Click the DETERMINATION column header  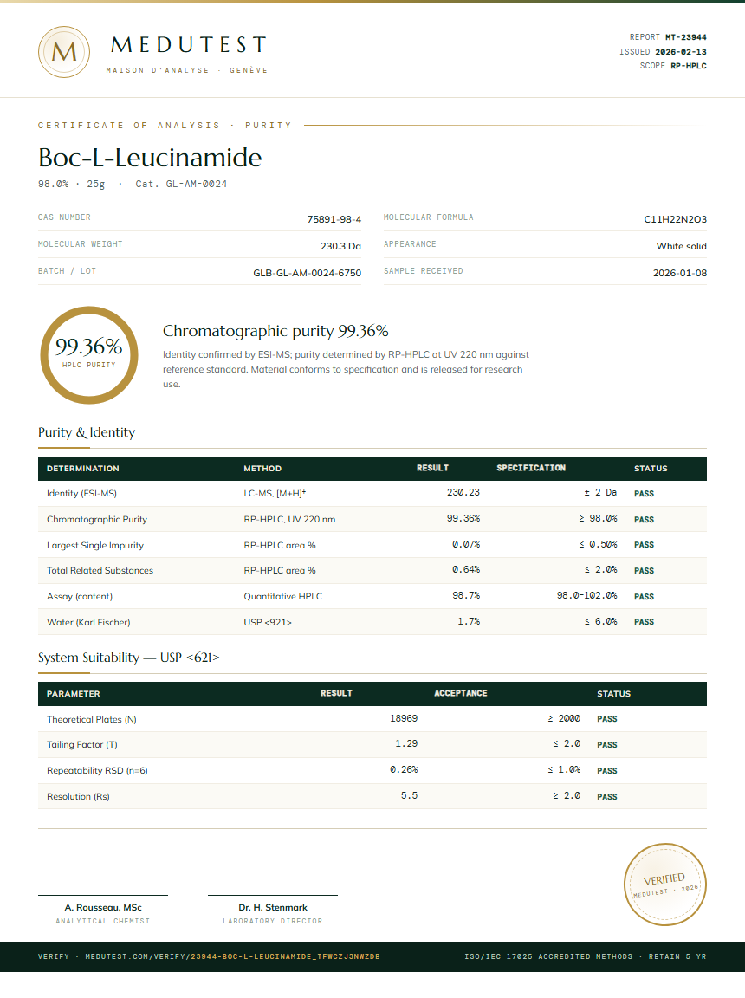[x=82, y=469]
